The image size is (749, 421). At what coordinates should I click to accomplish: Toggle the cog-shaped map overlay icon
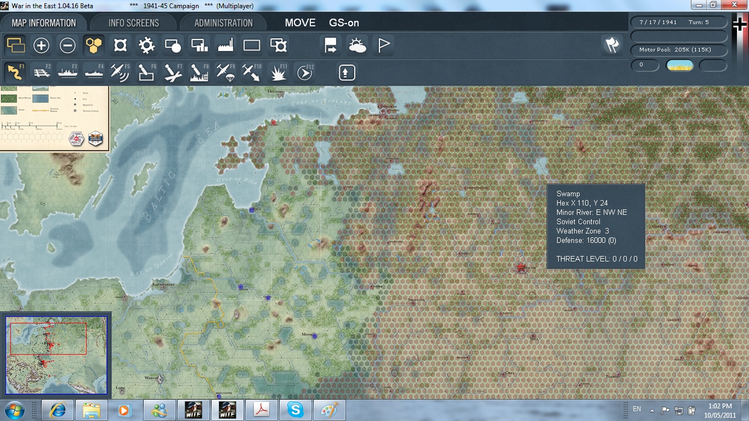tap(146, 45)
